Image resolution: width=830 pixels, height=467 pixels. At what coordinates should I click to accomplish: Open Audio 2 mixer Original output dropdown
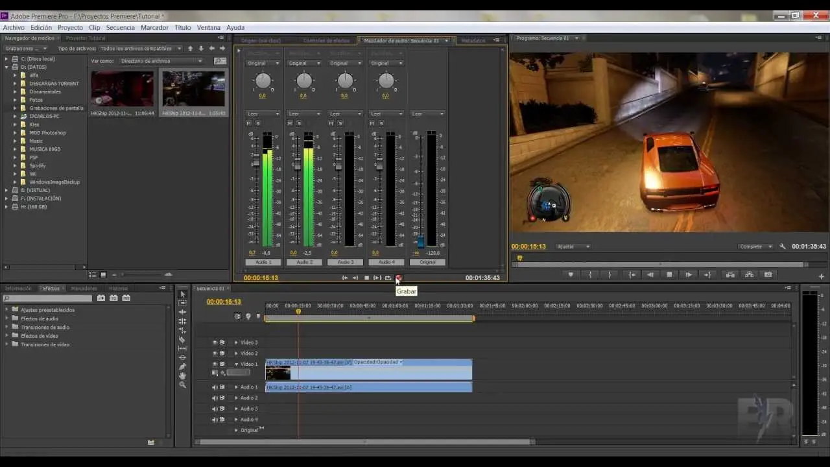(304, 63)
